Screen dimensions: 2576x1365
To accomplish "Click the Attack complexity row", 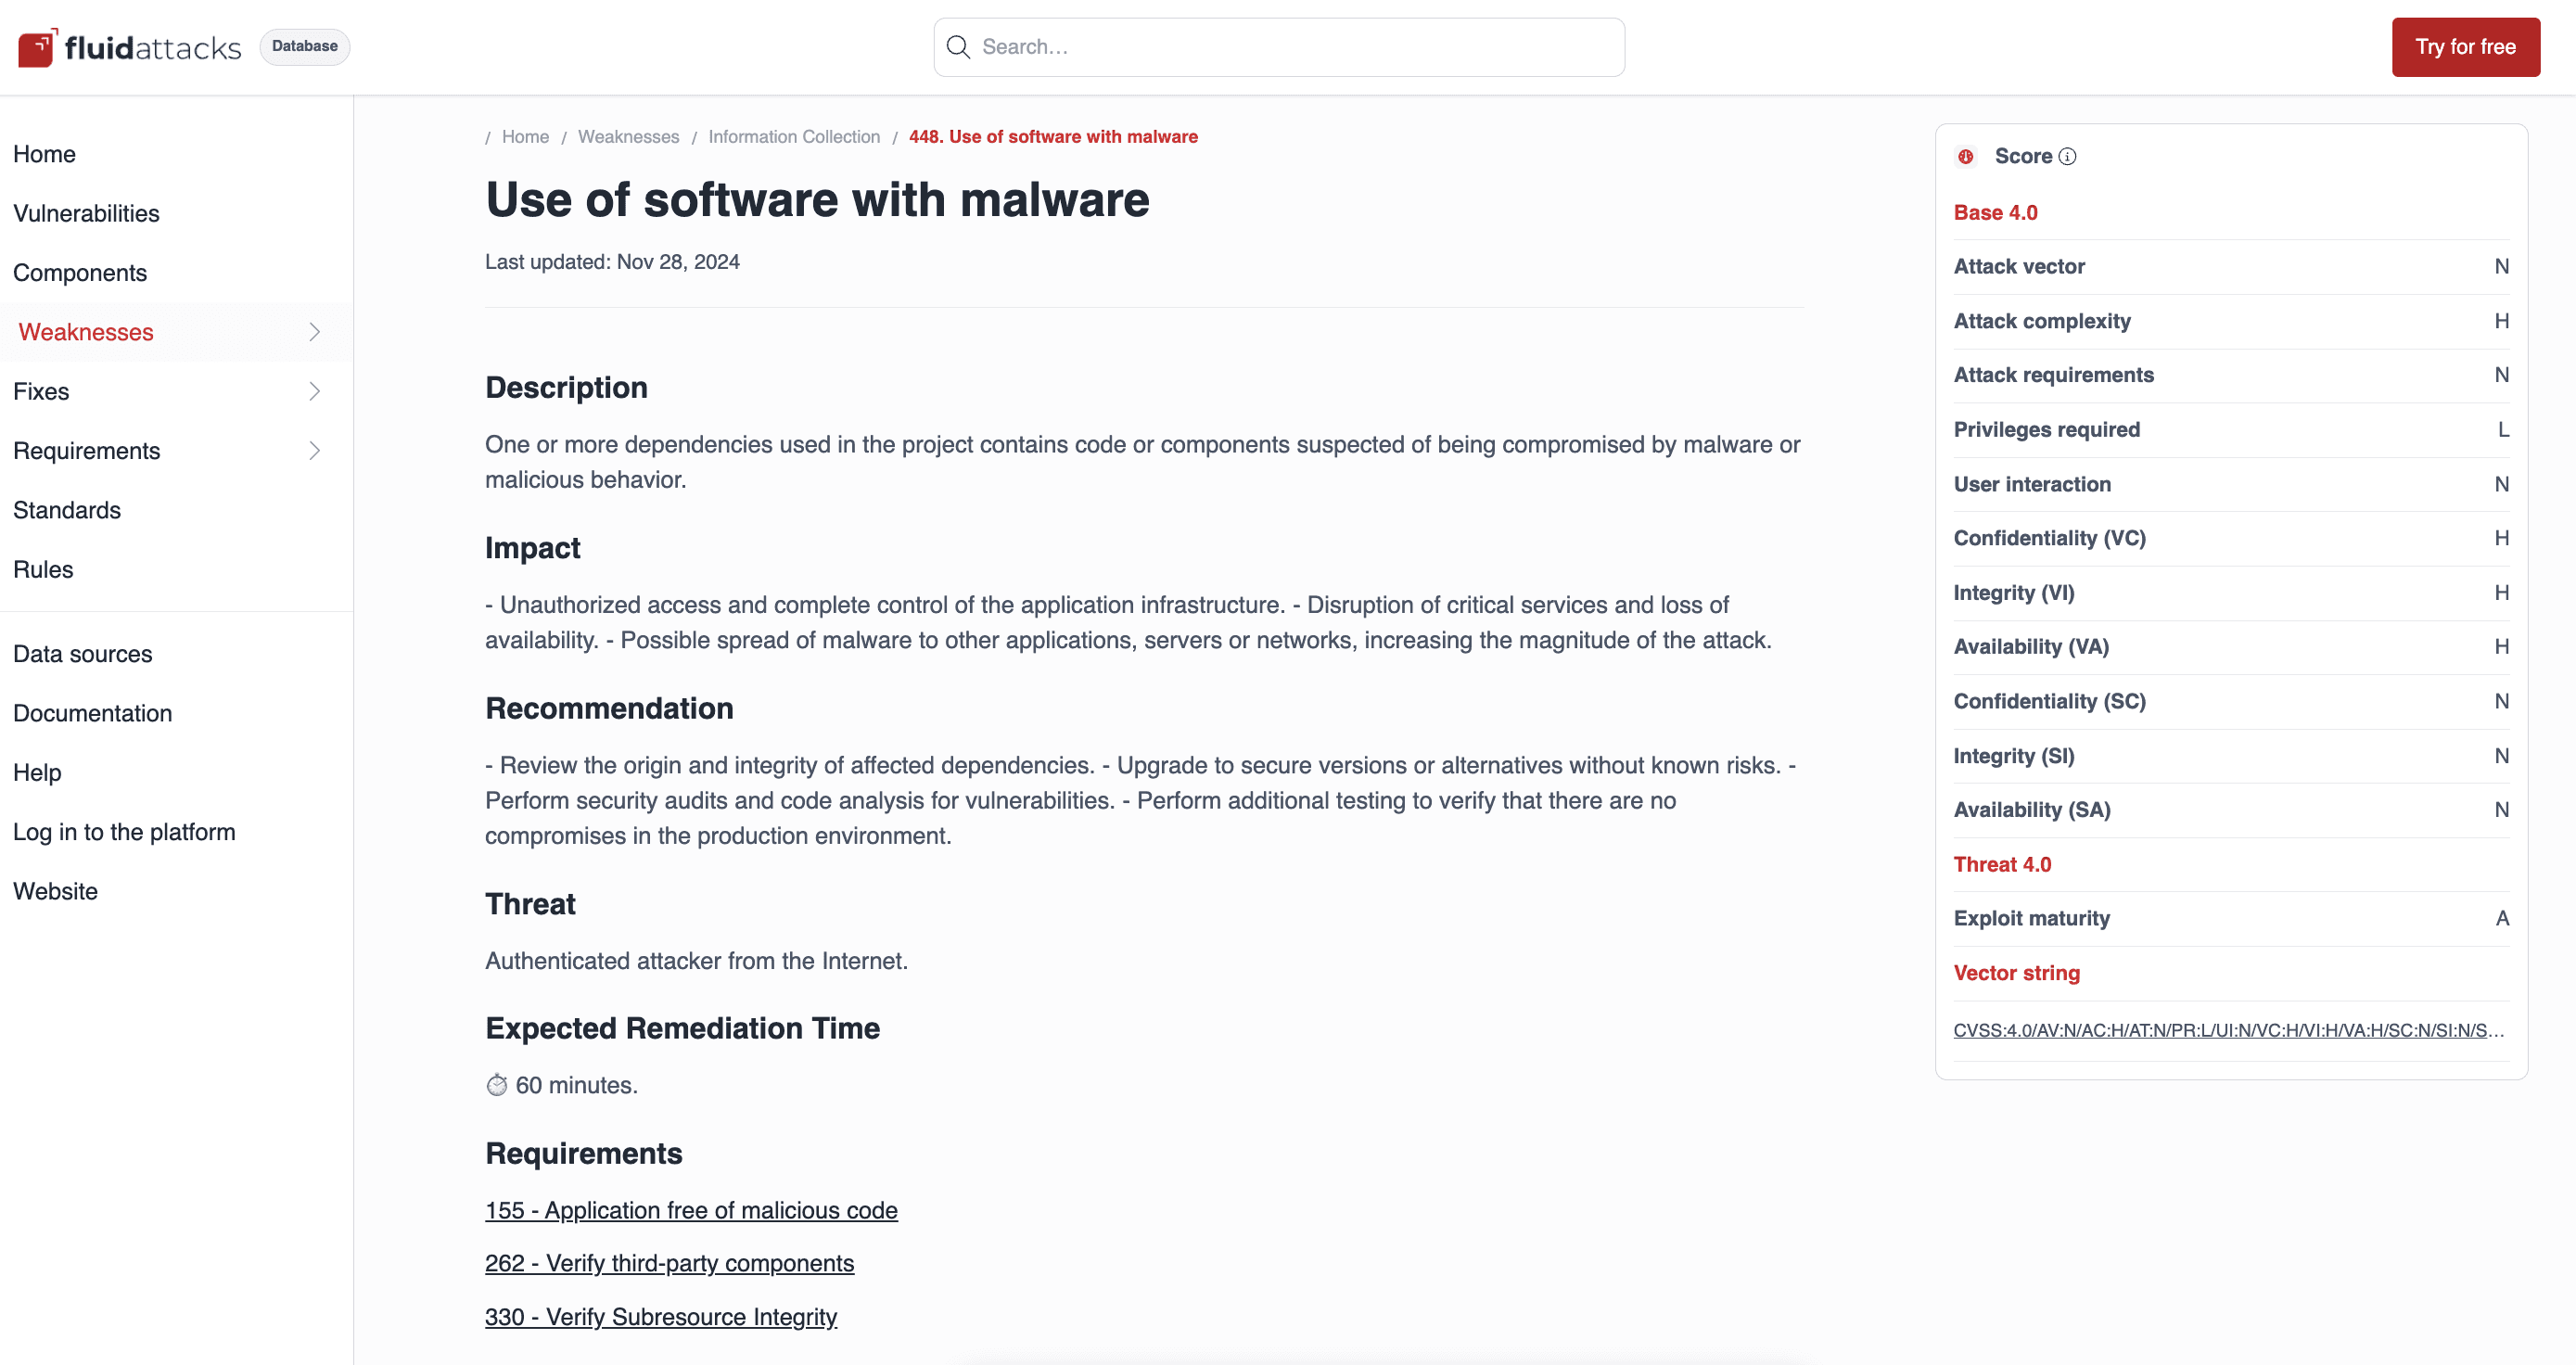I will [2231, 321].
